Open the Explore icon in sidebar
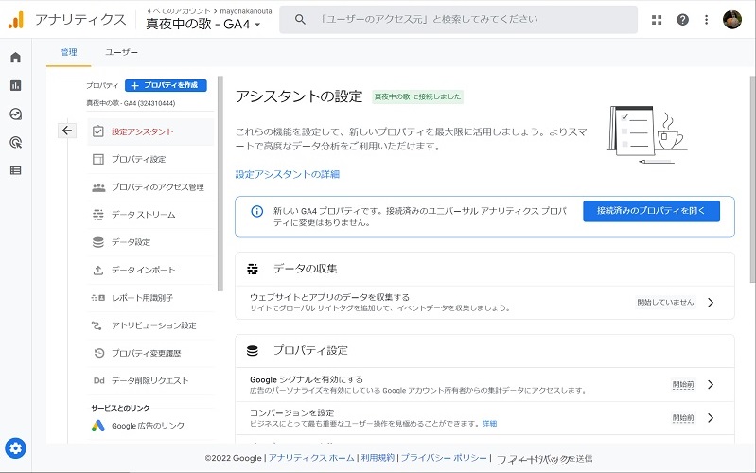The width and height of the screenshot is (756, 473). (15, 114)
